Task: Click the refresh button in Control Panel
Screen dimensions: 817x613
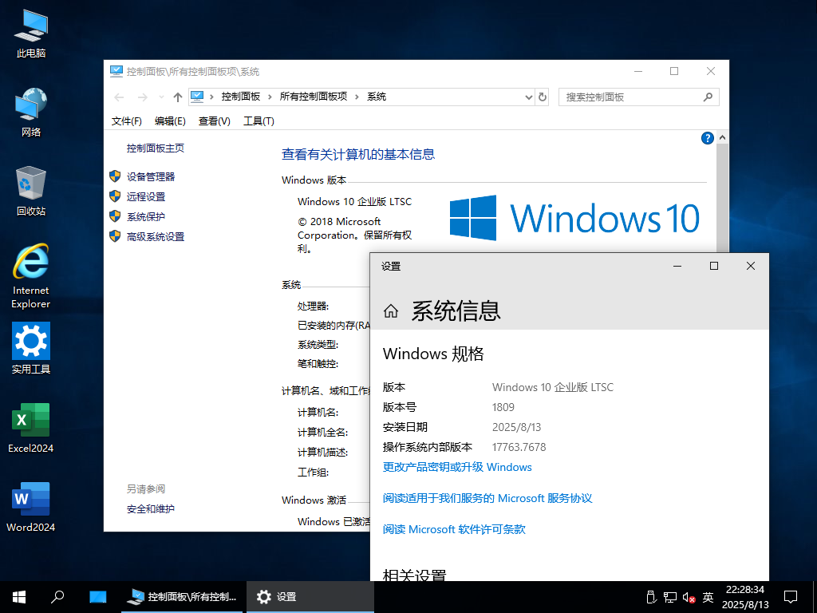Action: 543,97
